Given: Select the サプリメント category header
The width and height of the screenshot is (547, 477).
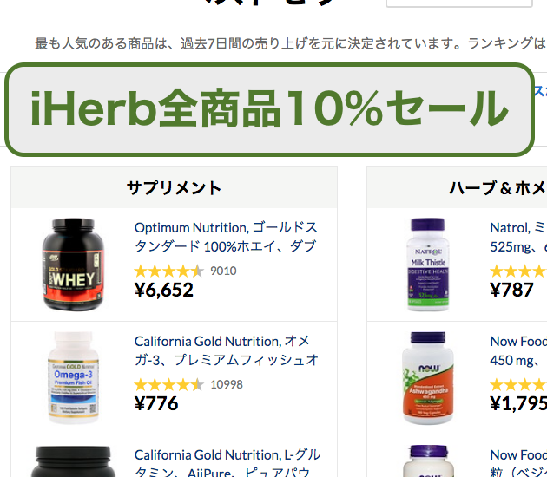Looking at the screenshot, I should 174,188.
